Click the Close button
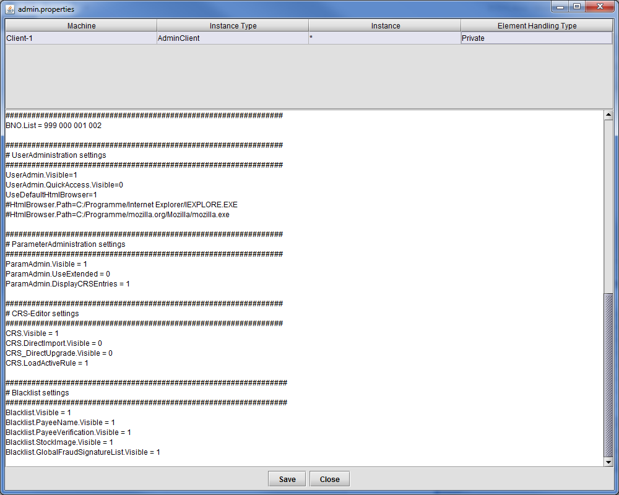619x495 pixels. pyautogui.click(x=329, y=479)
